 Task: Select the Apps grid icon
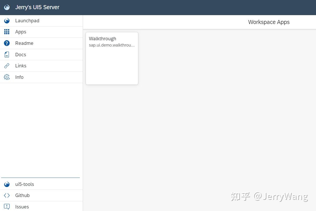click(x=7, y=32)
